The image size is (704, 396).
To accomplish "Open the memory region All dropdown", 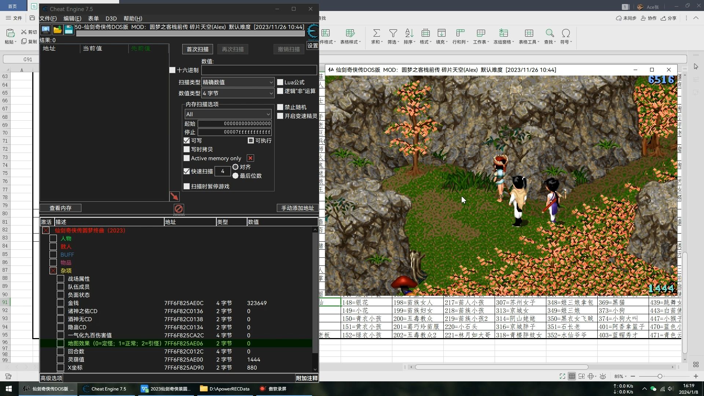I will tap(228, 114).
